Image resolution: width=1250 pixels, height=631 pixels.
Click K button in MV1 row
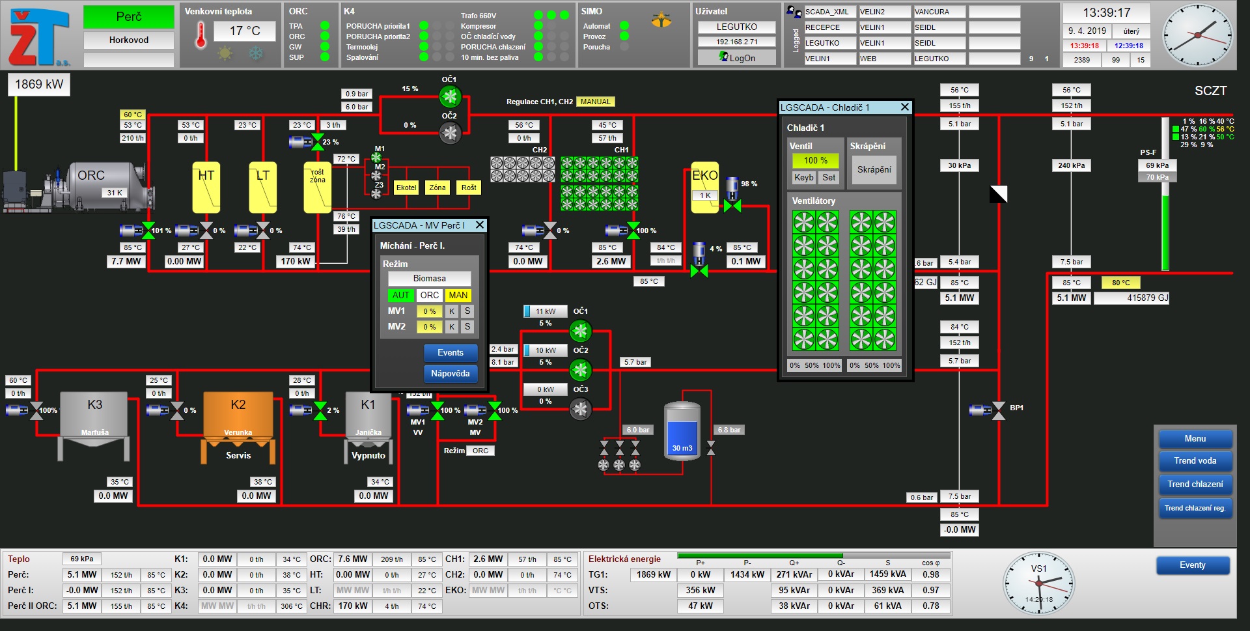[x=452, y=311]
